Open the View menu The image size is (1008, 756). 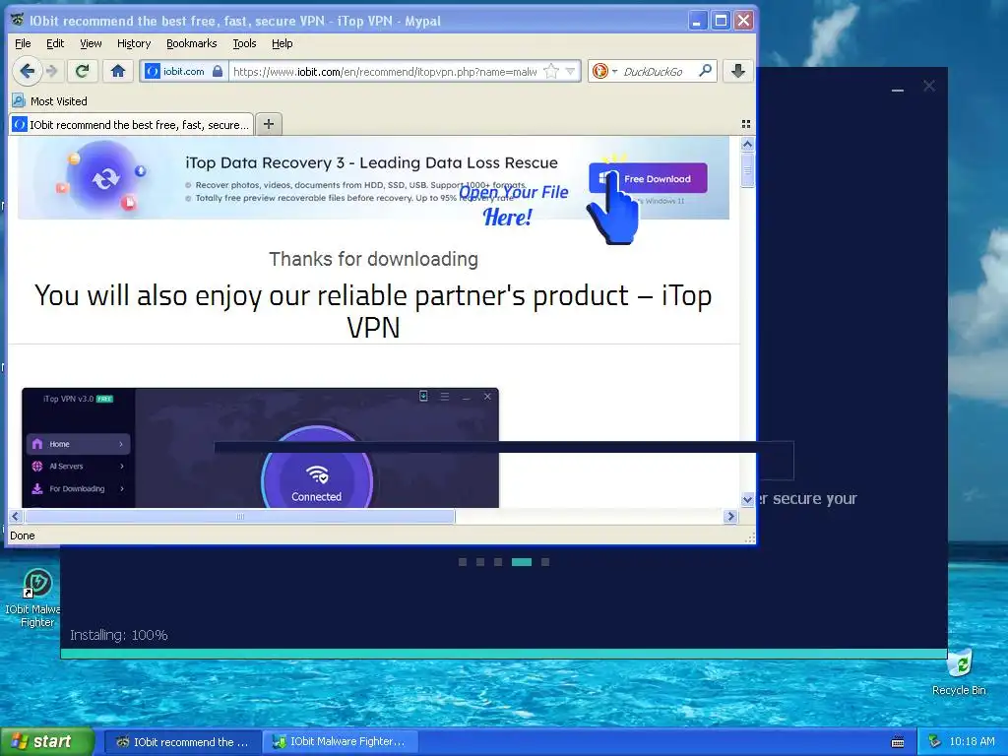coord(91,43)
